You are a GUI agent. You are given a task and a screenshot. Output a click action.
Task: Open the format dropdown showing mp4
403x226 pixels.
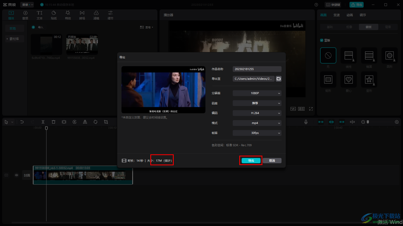pyautogui.click(x=257, y=123)
